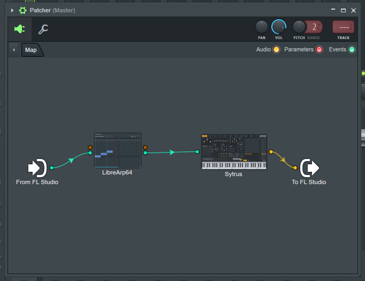Click the PITCH knob
The width and height of the screenshot is (365, 281).
299,27
